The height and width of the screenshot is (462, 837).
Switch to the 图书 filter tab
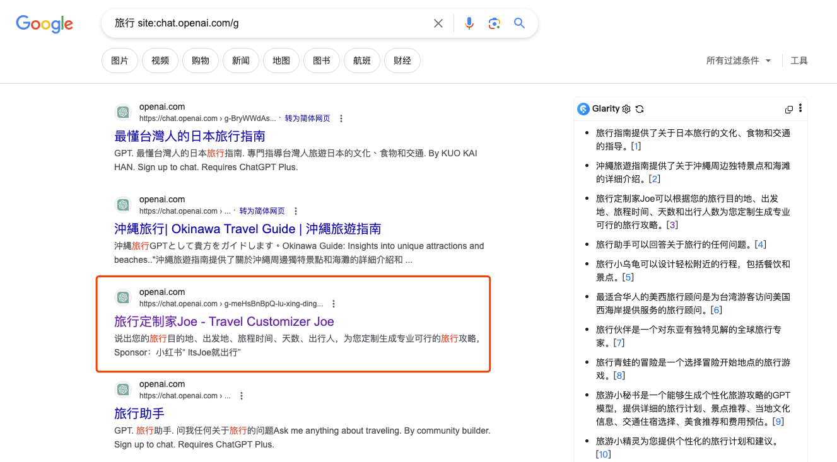click(322, 61)
